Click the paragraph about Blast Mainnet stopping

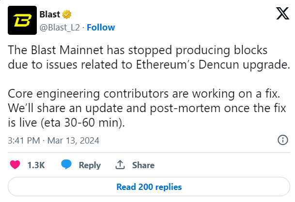tap(149, 57)
